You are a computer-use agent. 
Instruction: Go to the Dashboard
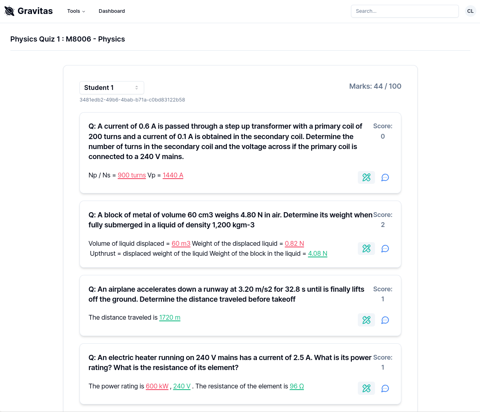111,11
